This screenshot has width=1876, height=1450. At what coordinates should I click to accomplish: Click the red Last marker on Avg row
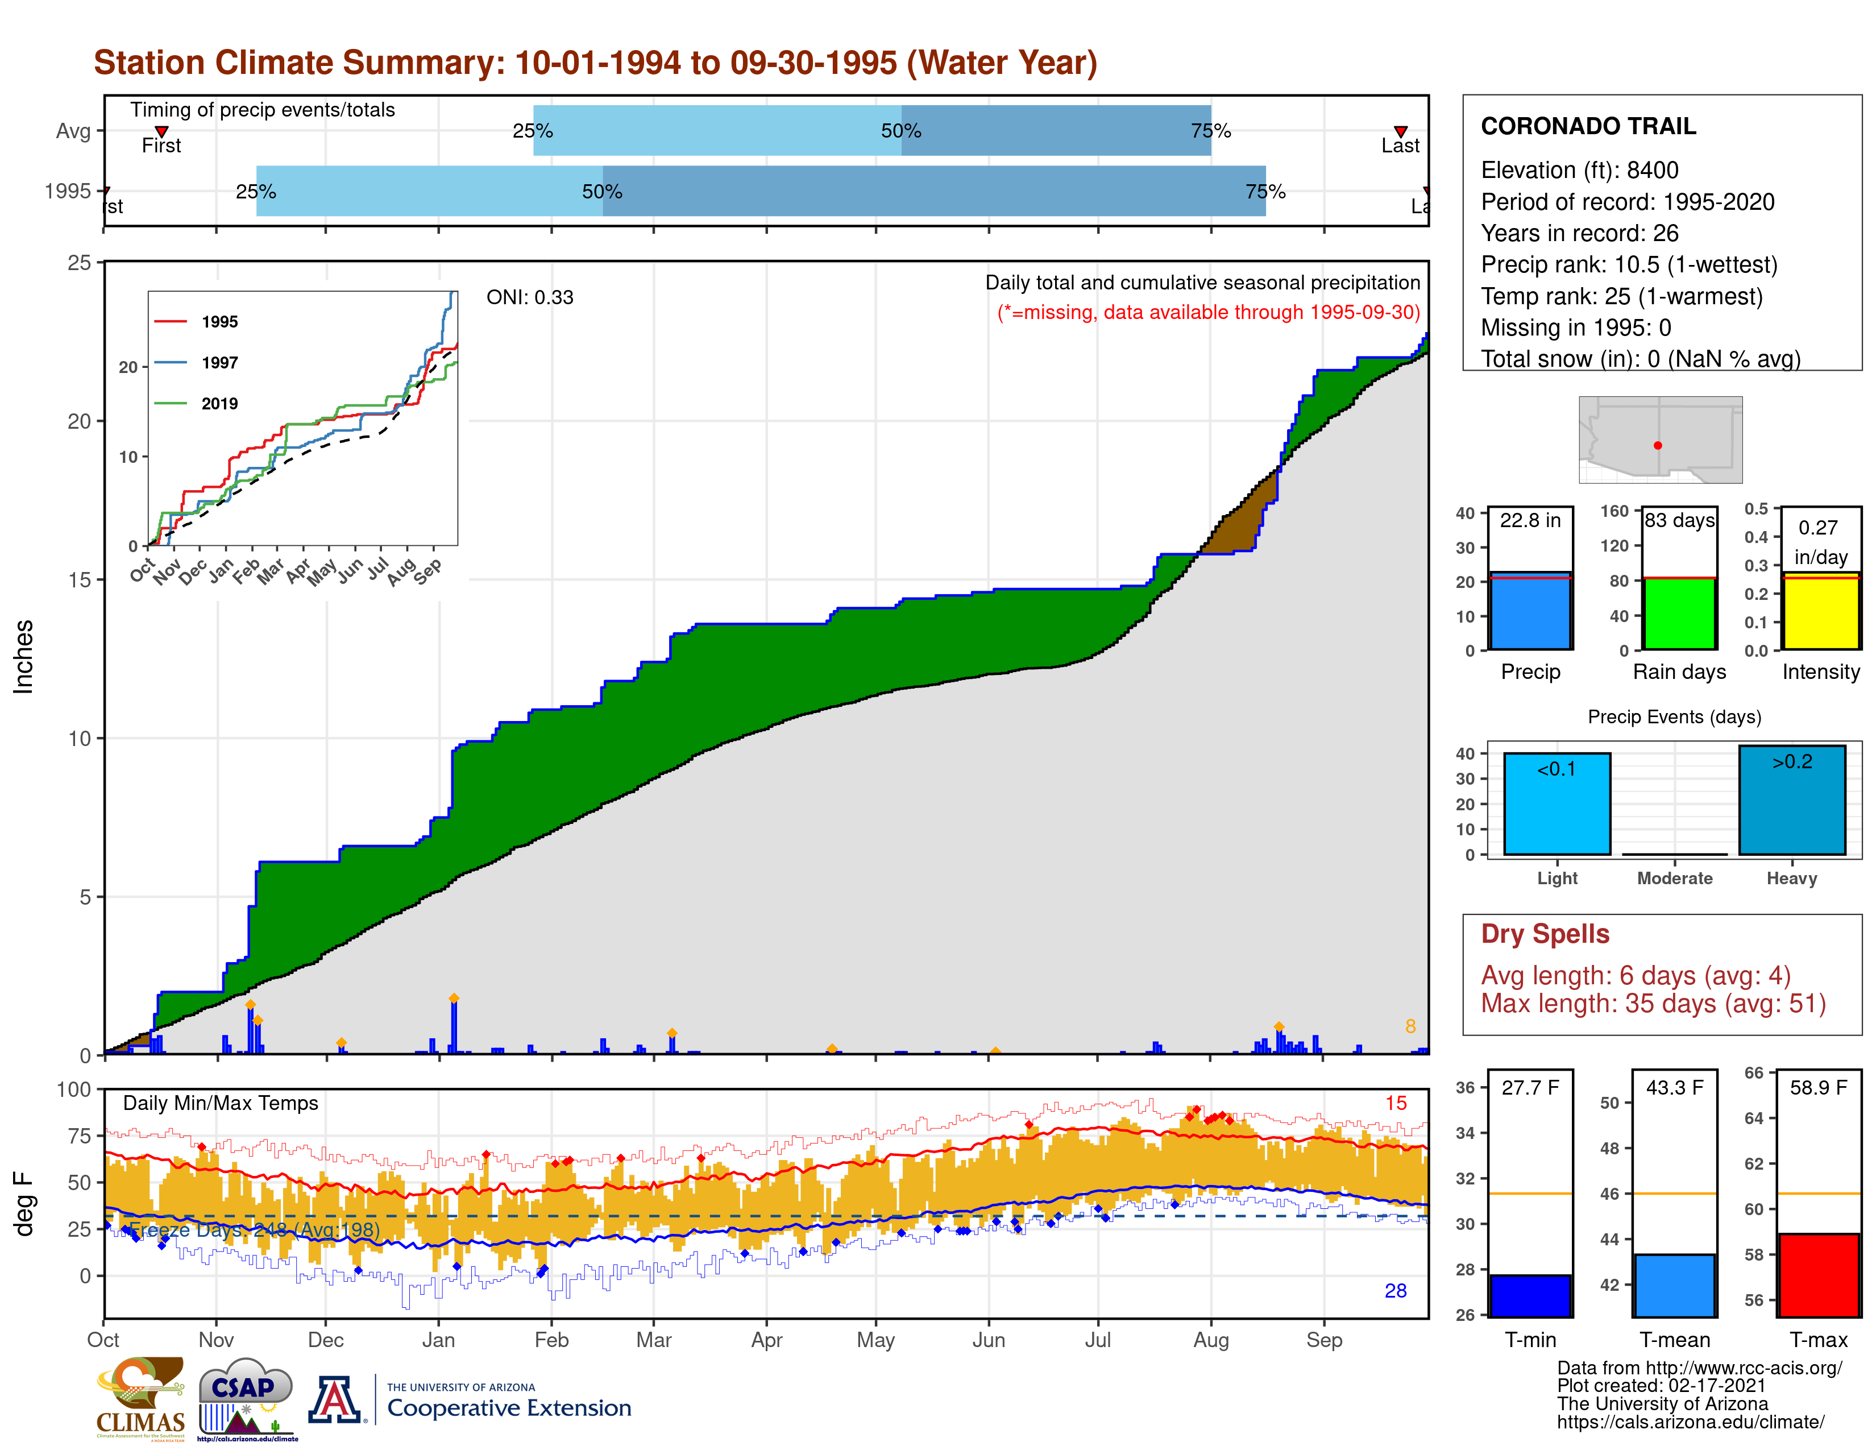point(1400,131)
